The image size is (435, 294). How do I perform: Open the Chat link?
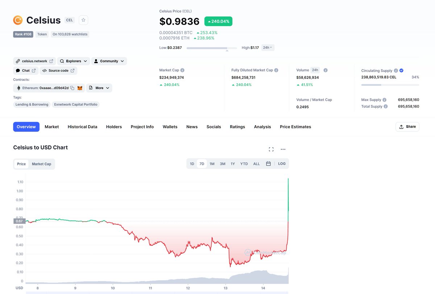pos(26,71)
